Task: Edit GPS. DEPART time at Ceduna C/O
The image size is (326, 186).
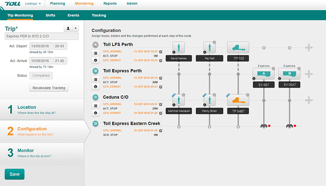Action: click(161, 113)
